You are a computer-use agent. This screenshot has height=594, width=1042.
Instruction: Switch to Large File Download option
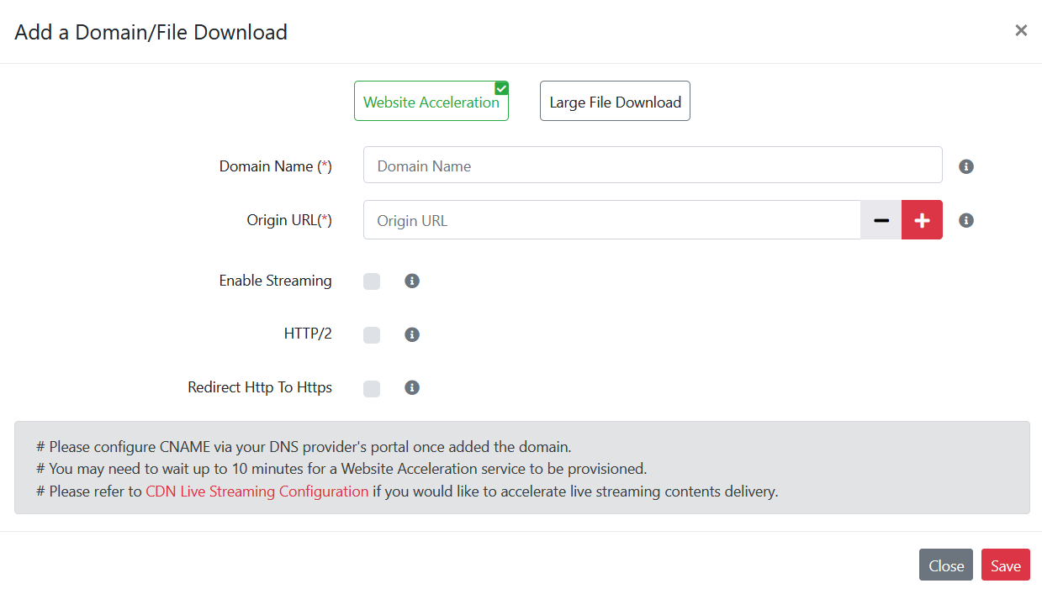click(x=615, y=101)
